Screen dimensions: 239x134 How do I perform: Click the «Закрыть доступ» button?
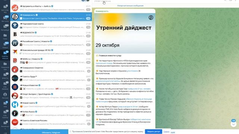(x=153, y=131)
